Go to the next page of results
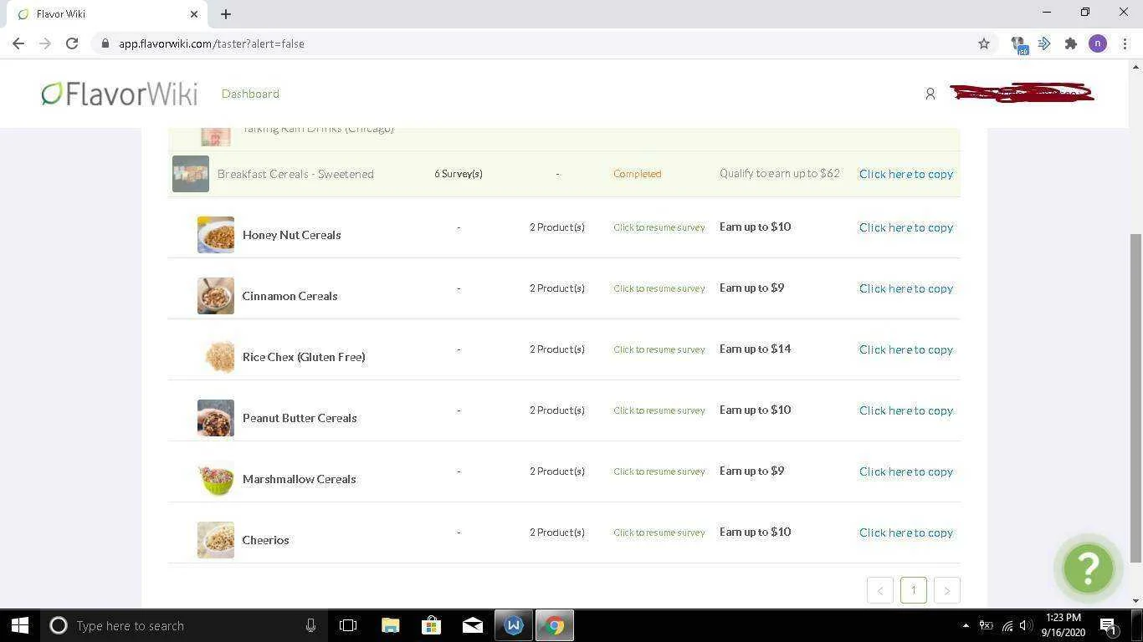1143x642 pixels. (x=946, y=590)
